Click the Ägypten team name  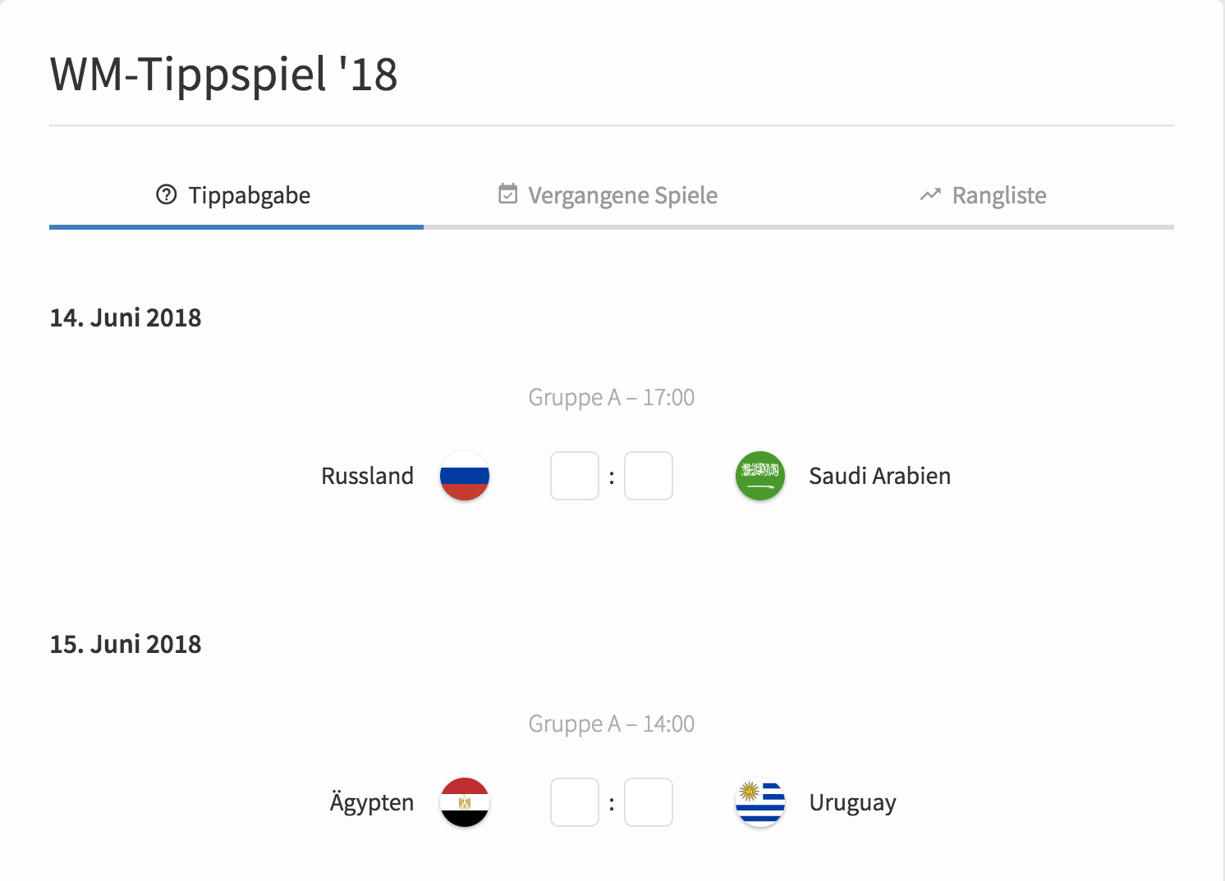point(372,801)
